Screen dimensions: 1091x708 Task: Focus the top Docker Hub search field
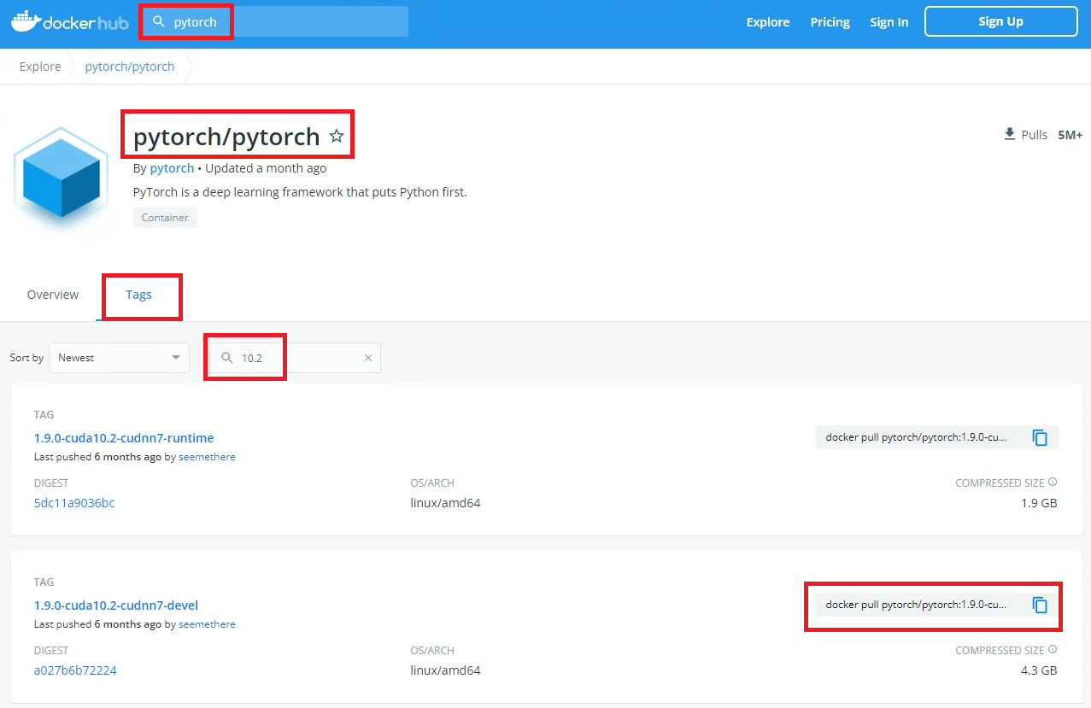pyautogui.click(x=275, y=21)
